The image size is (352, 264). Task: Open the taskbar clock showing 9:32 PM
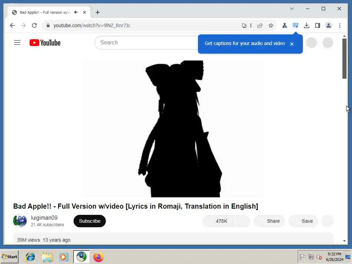(x=334, y=257)
